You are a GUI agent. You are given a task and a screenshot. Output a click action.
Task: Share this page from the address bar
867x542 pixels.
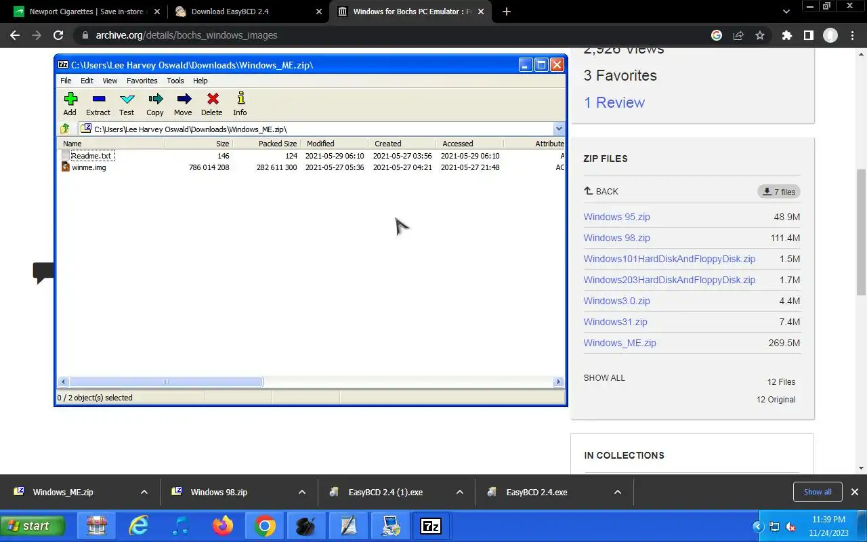pyautogui.click(x=738, y=35)
